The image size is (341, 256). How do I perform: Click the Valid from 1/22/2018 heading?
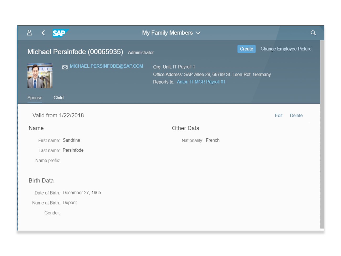58,116
